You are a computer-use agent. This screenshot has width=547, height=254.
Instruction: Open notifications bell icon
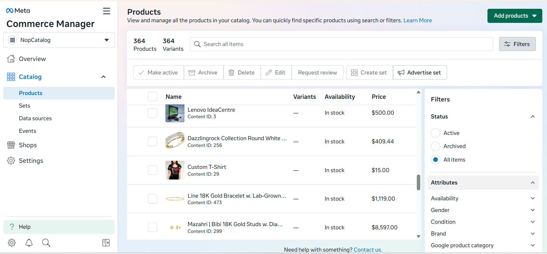(x=29, y=243)
